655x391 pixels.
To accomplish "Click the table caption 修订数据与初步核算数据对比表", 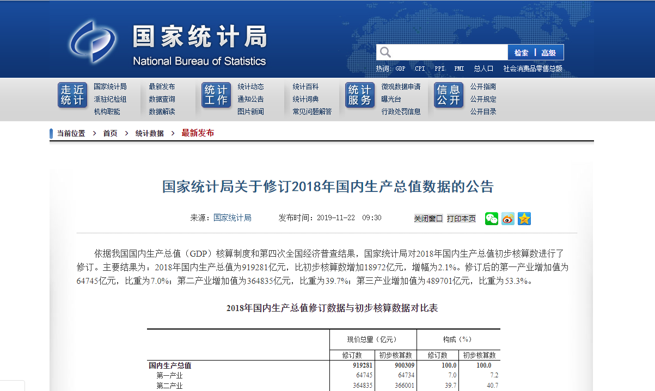I will coord(332,308).
